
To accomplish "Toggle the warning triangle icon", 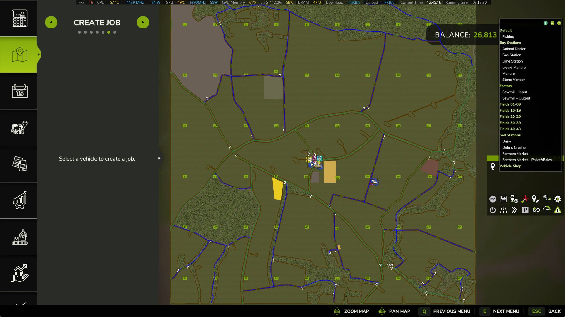I will point(558,210).
